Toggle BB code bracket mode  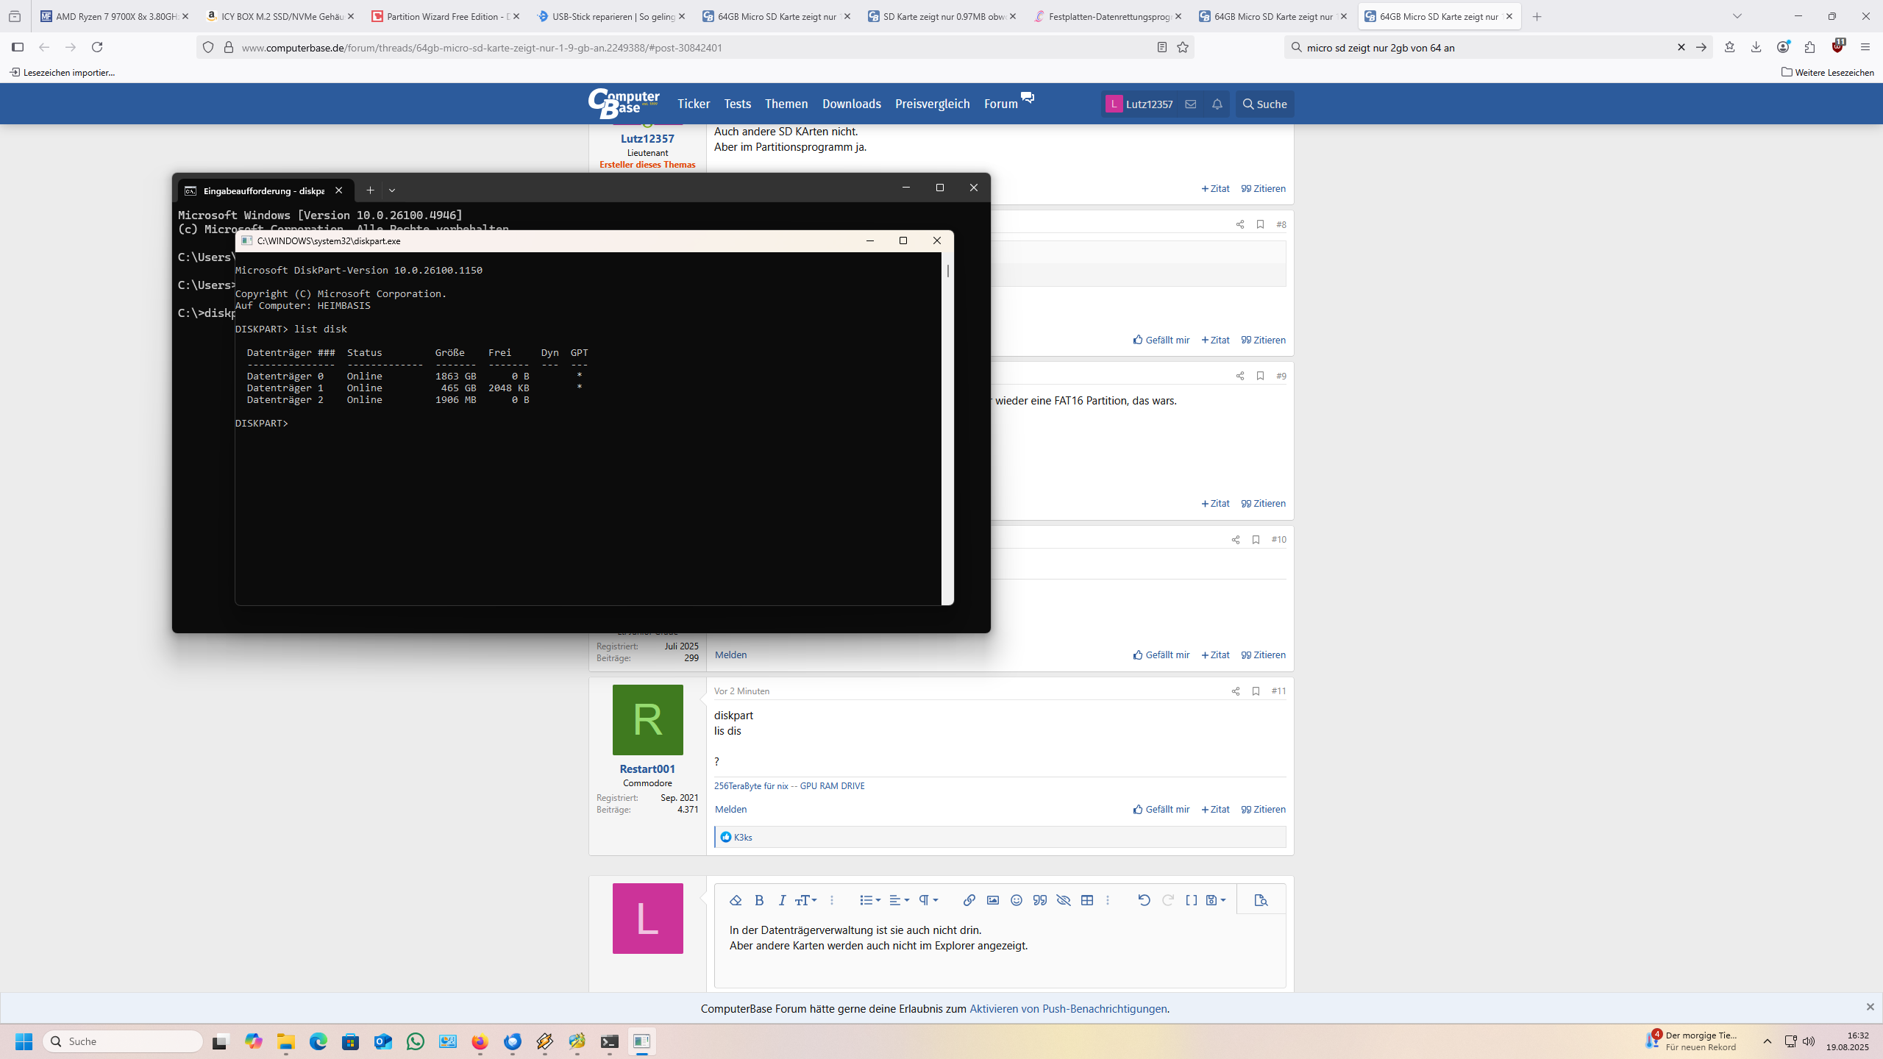1191,900
